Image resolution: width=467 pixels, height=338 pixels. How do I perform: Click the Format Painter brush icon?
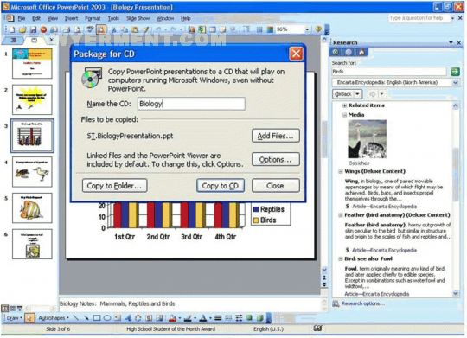click(145, 29)
